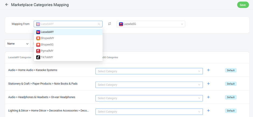Click the Default tag on Karaoke Systems row
The width and height of the screenshot is (253, 117).
231,70
